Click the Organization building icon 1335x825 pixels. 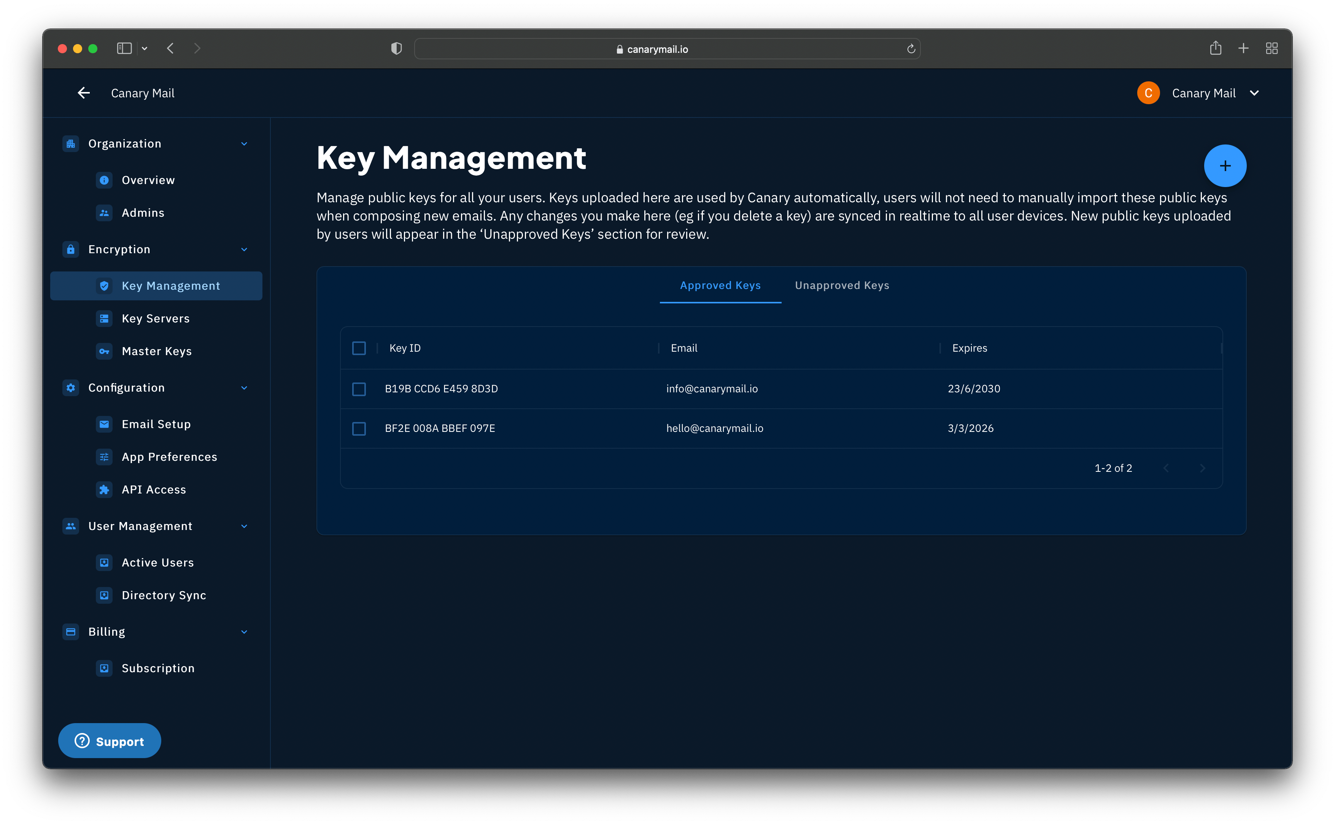click(70, 143)
